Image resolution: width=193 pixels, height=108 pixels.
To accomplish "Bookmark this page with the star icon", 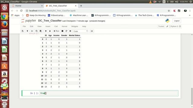I will coord(169,11).
